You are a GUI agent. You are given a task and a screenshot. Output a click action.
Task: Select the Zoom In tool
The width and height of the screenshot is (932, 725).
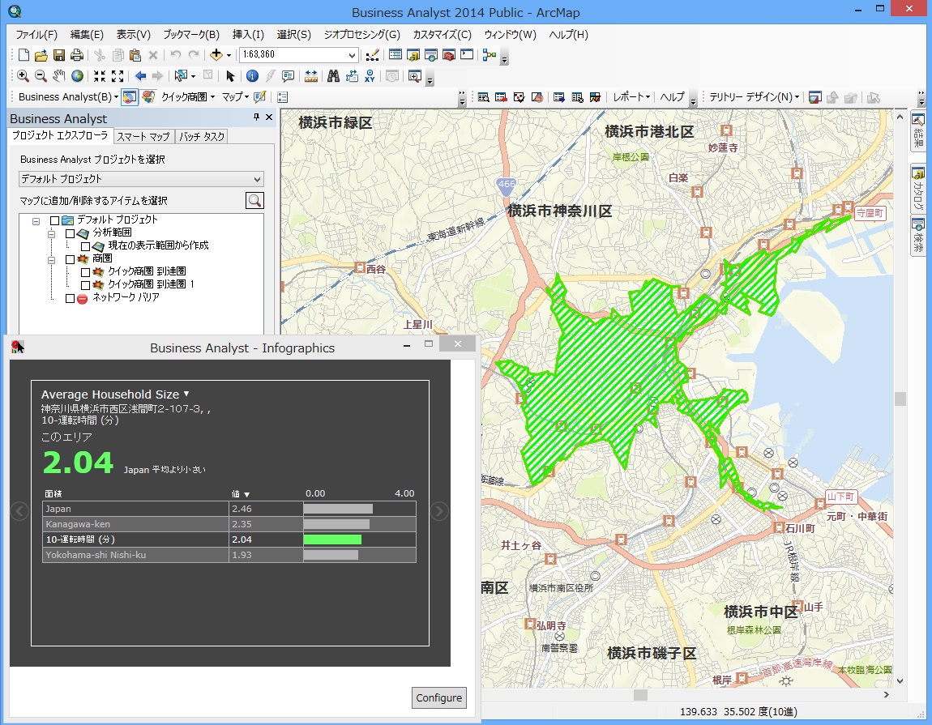[23, 76]
